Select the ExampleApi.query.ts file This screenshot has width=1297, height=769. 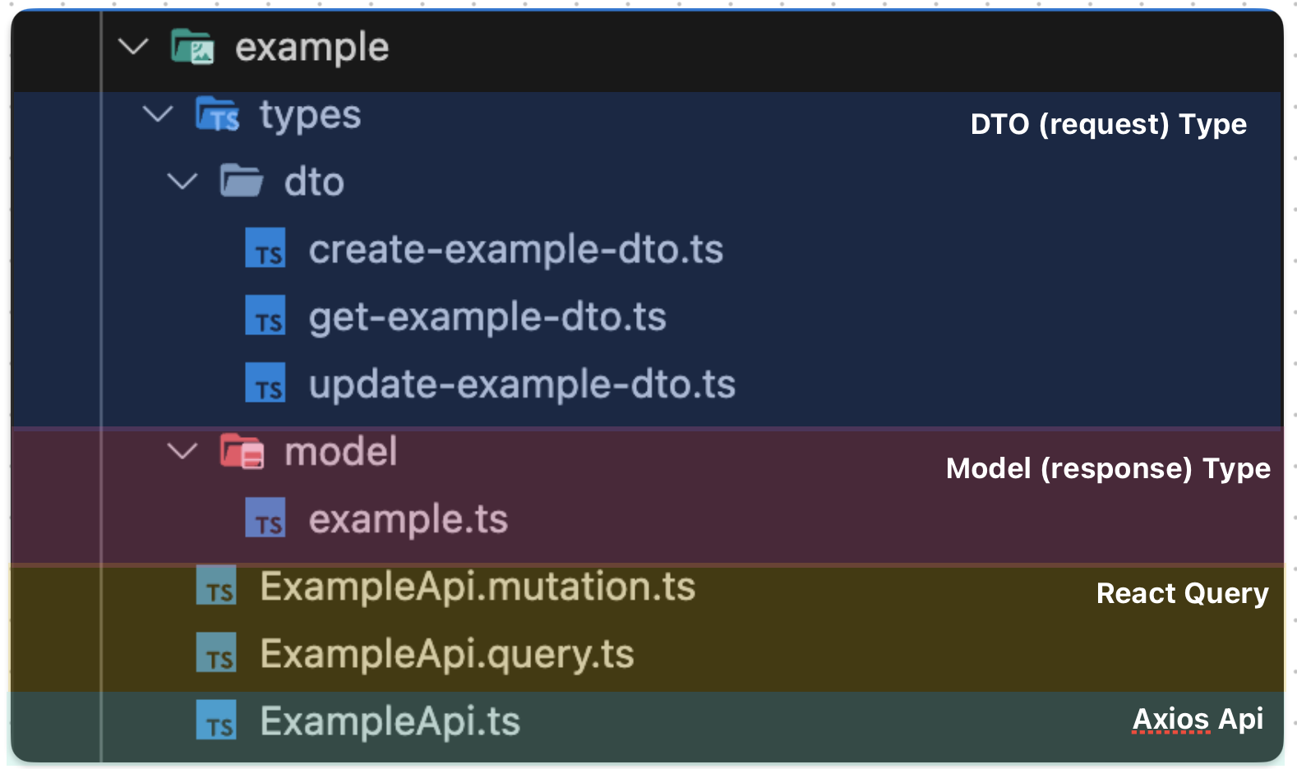[x=446, y=654]
